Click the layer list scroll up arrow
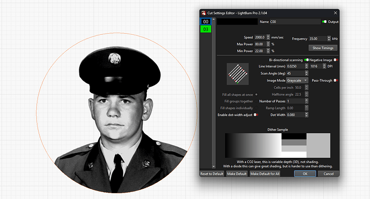 (x=213, y=19)
